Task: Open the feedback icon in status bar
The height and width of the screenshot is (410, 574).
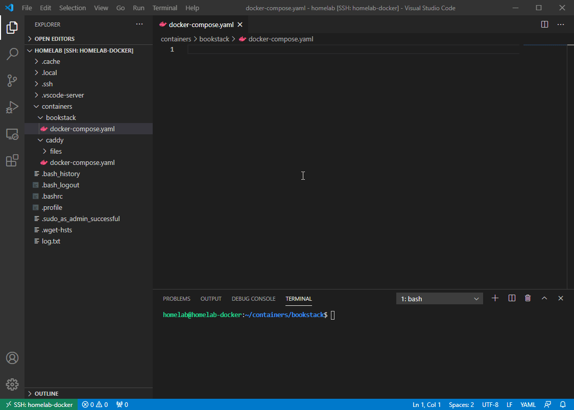Action: click(x=547, y=404)
